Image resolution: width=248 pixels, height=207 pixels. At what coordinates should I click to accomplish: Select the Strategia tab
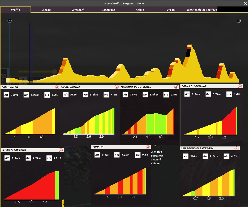click(108, 10)
